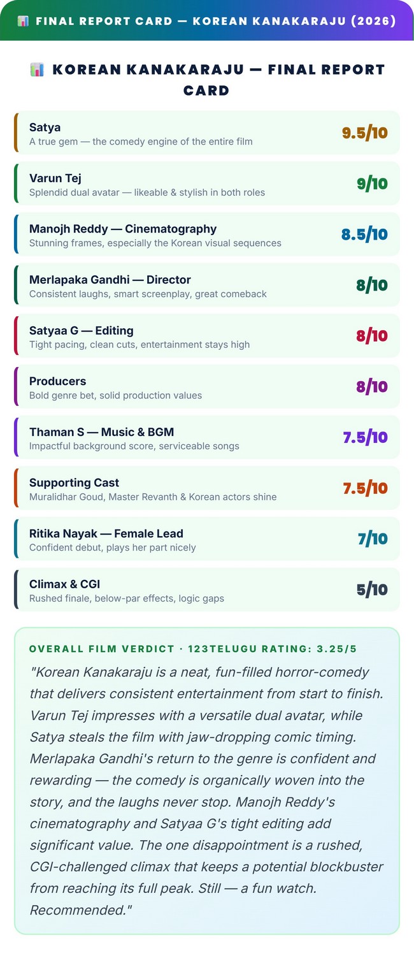Screen dimensions: 414x956
Task: Click the bar chart icon in header banner
Action: pos(23,21)
